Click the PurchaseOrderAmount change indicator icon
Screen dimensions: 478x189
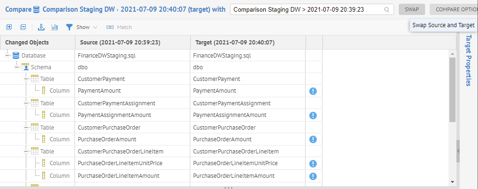click(x=313, y=139)
